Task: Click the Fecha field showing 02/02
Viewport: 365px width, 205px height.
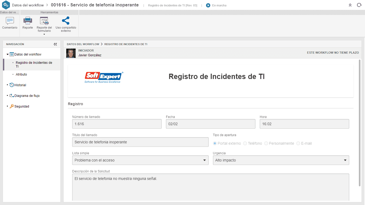Action: pos(211,124)
